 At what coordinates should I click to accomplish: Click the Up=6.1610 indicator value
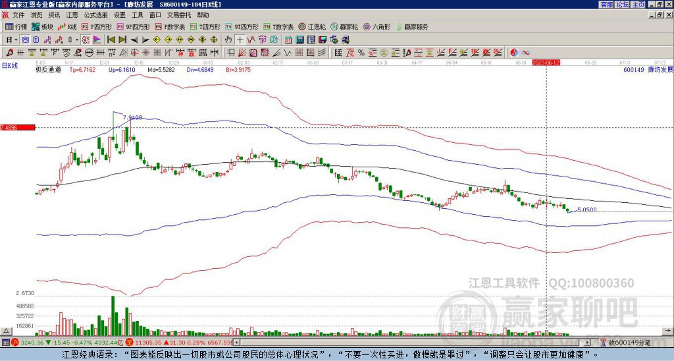(122, 70)
